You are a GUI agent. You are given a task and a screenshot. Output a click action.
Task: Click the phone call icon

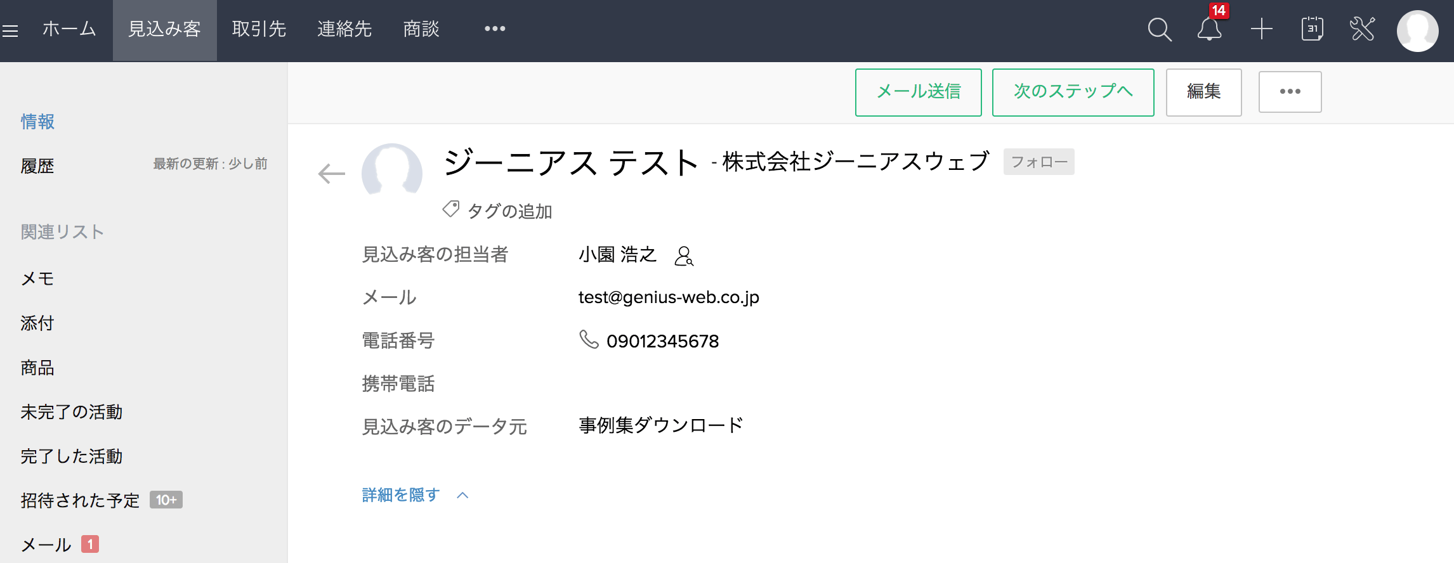[589, 339]
